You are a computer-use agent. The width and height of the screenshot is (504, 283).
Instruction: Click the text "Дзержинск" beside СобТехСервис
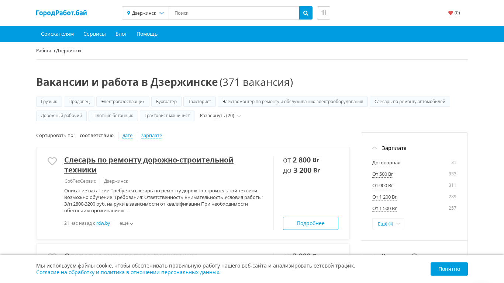pos(116,181)
